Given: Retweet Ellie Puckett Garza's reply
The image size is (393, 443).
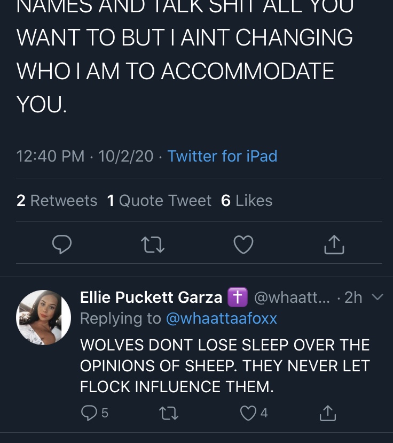Looking at the screenshot, I should 169,413.
